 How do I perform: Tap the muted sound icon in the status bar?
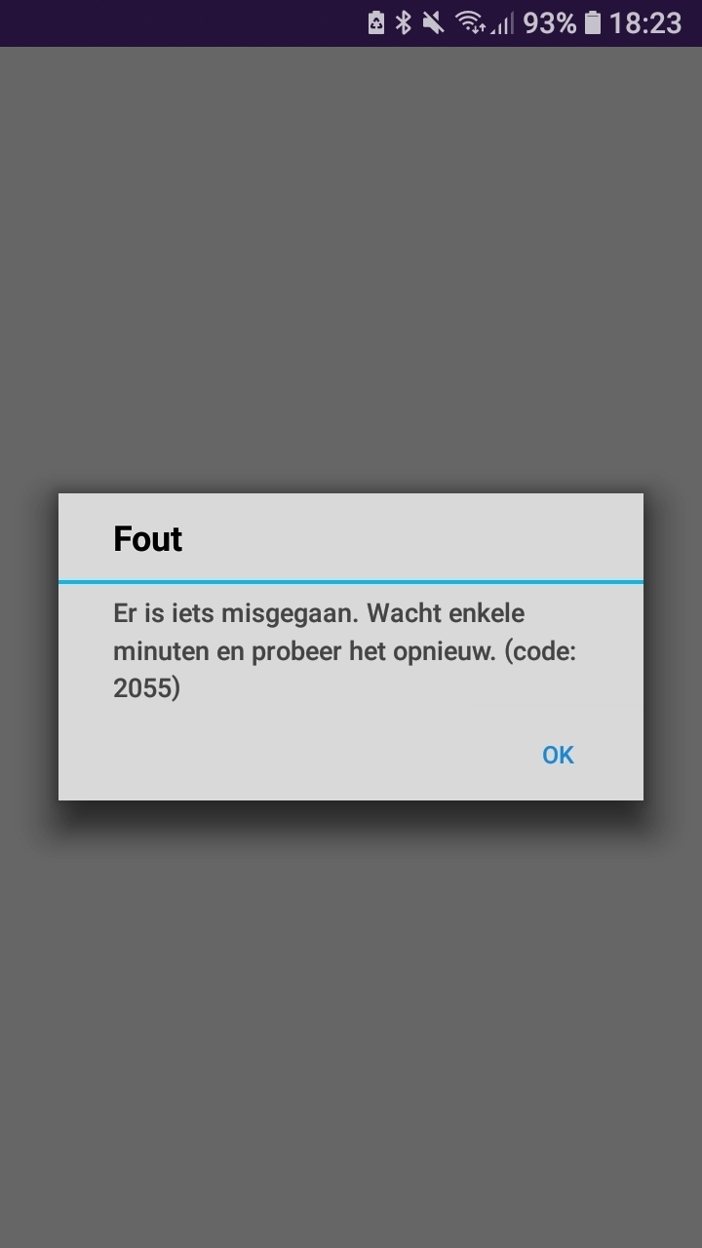pyautogui.click(x=434, y=23)
